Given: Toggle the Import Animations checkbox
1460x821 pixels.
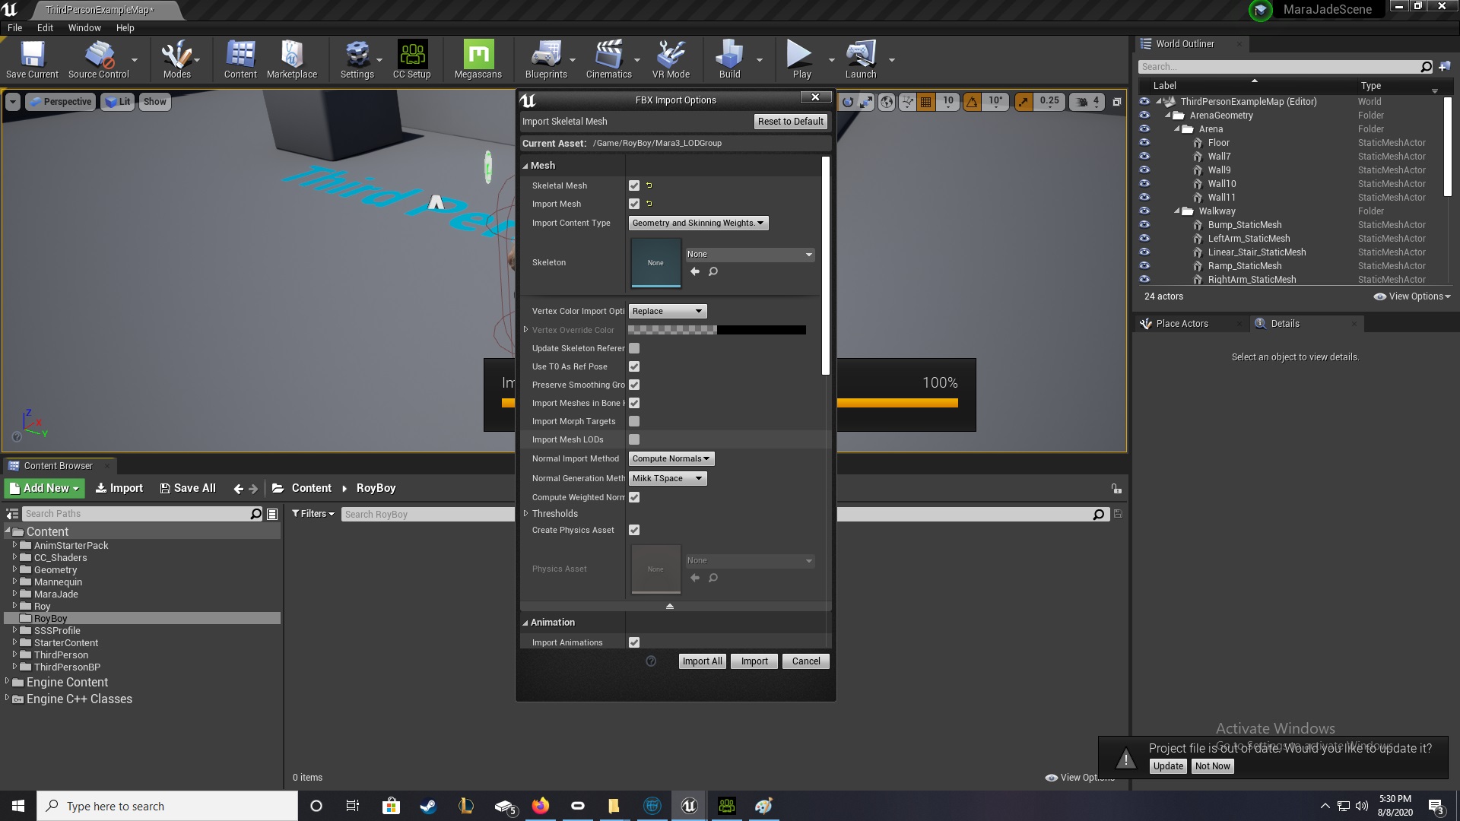Looking at the screenshot, I should coord(634,642).
